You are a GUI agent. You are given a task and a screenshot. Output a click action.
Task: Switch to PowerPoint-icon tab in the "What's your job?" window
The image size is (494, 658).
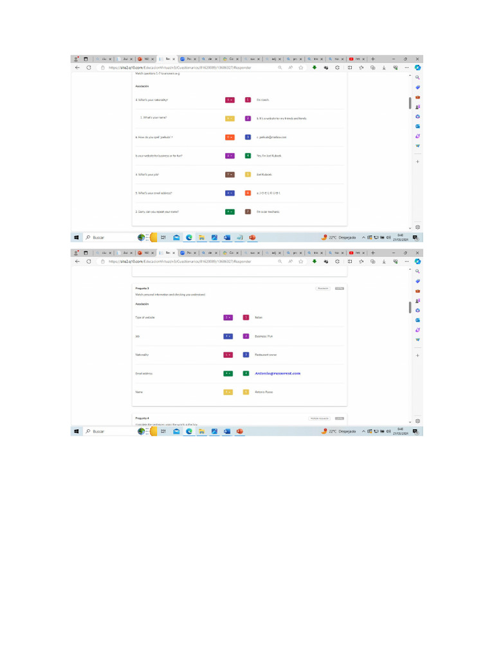146,59
